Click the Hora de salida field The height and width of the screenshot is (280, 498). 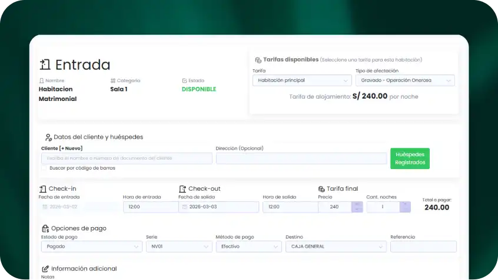coord(290,207)
